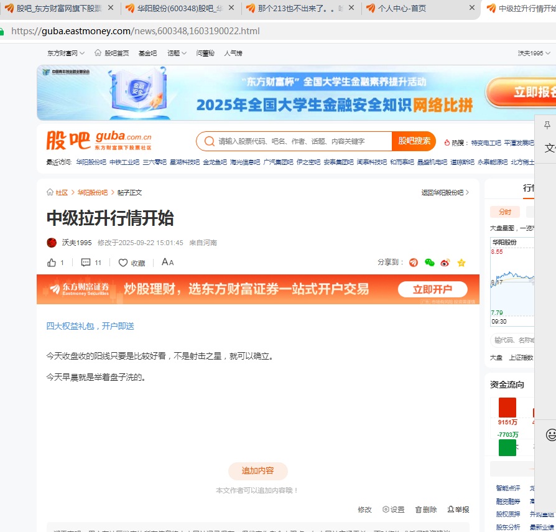Open 问董秘 in top navigation

205,54
